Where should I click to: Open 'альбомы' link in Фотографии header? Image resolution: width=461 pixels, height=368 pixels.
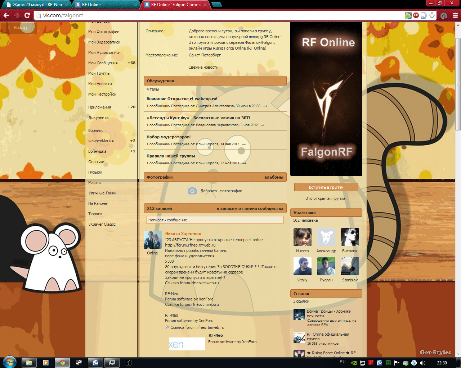click(274, 177)
